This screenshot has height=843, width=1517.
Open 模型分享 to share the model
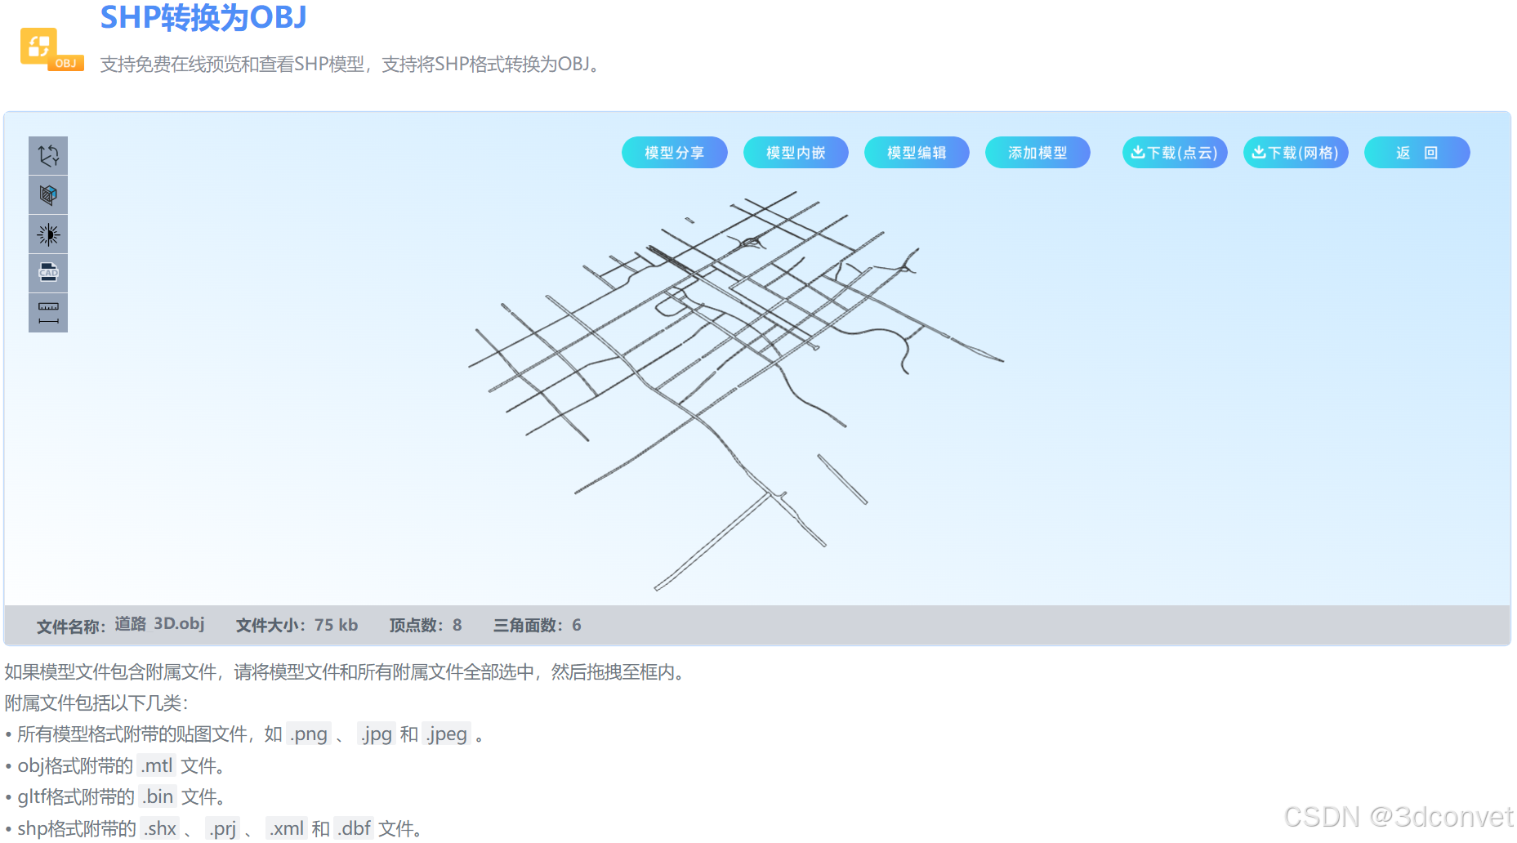click(x=674, y=152)
